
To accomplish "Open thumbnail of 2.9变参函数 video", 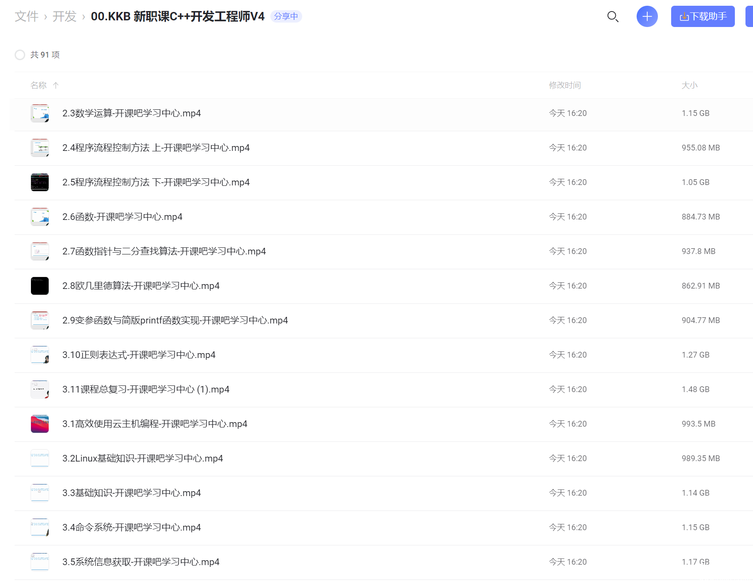I will click(40, 320).
